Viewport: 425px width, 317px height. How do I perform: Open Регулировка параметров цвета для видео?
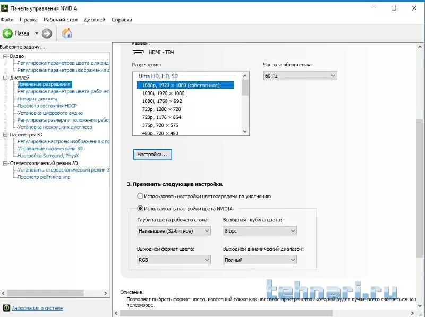[x=63, y=63]
